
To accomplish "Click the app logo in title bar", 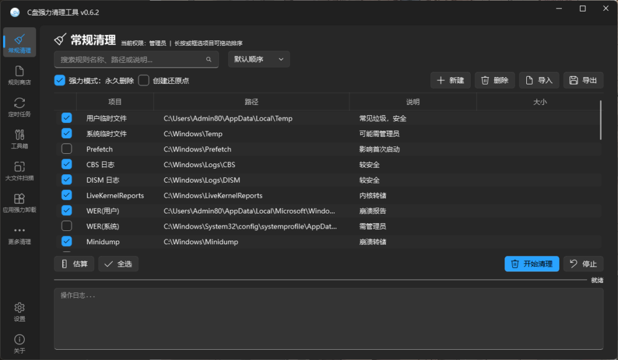I will pos(15,13).
